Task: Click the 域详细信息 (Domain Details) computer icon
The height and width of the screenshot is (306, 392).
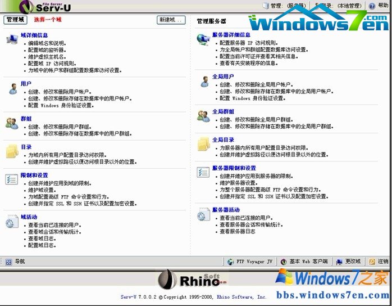Action: (11, 39)
